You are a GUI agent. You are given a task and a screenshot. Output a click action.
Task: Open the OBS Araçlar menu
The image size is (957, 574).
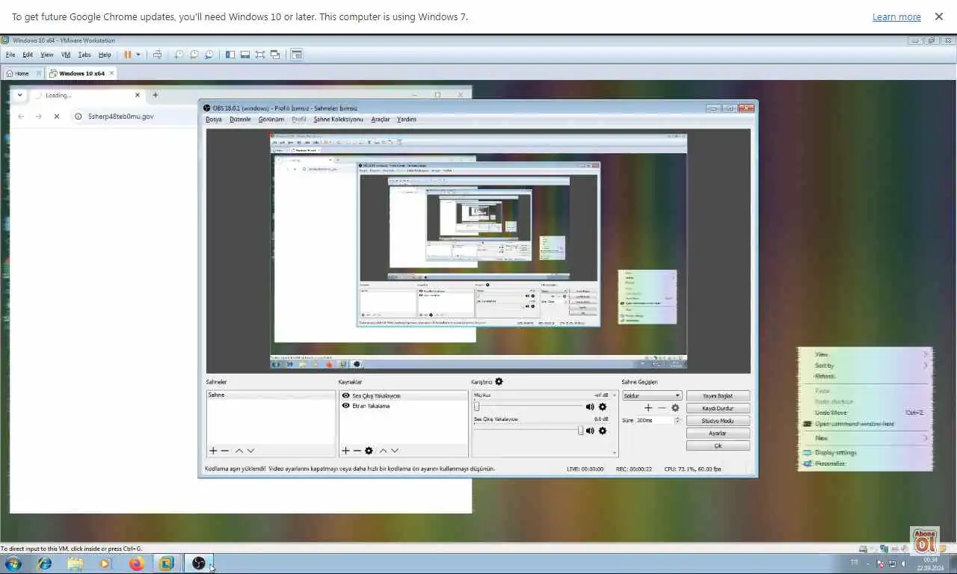click(381, 120)
